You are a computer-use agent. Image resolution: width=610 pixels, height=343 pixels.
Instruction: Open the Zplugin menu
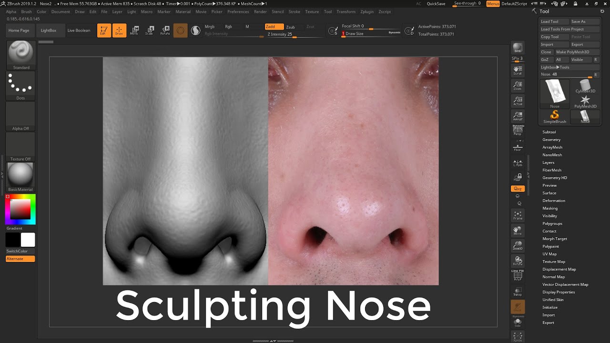[x=367, y=11]
